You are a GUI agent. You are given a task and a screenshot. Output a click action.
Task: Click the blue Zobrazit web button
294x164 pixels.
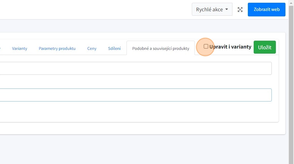[266, 10]
